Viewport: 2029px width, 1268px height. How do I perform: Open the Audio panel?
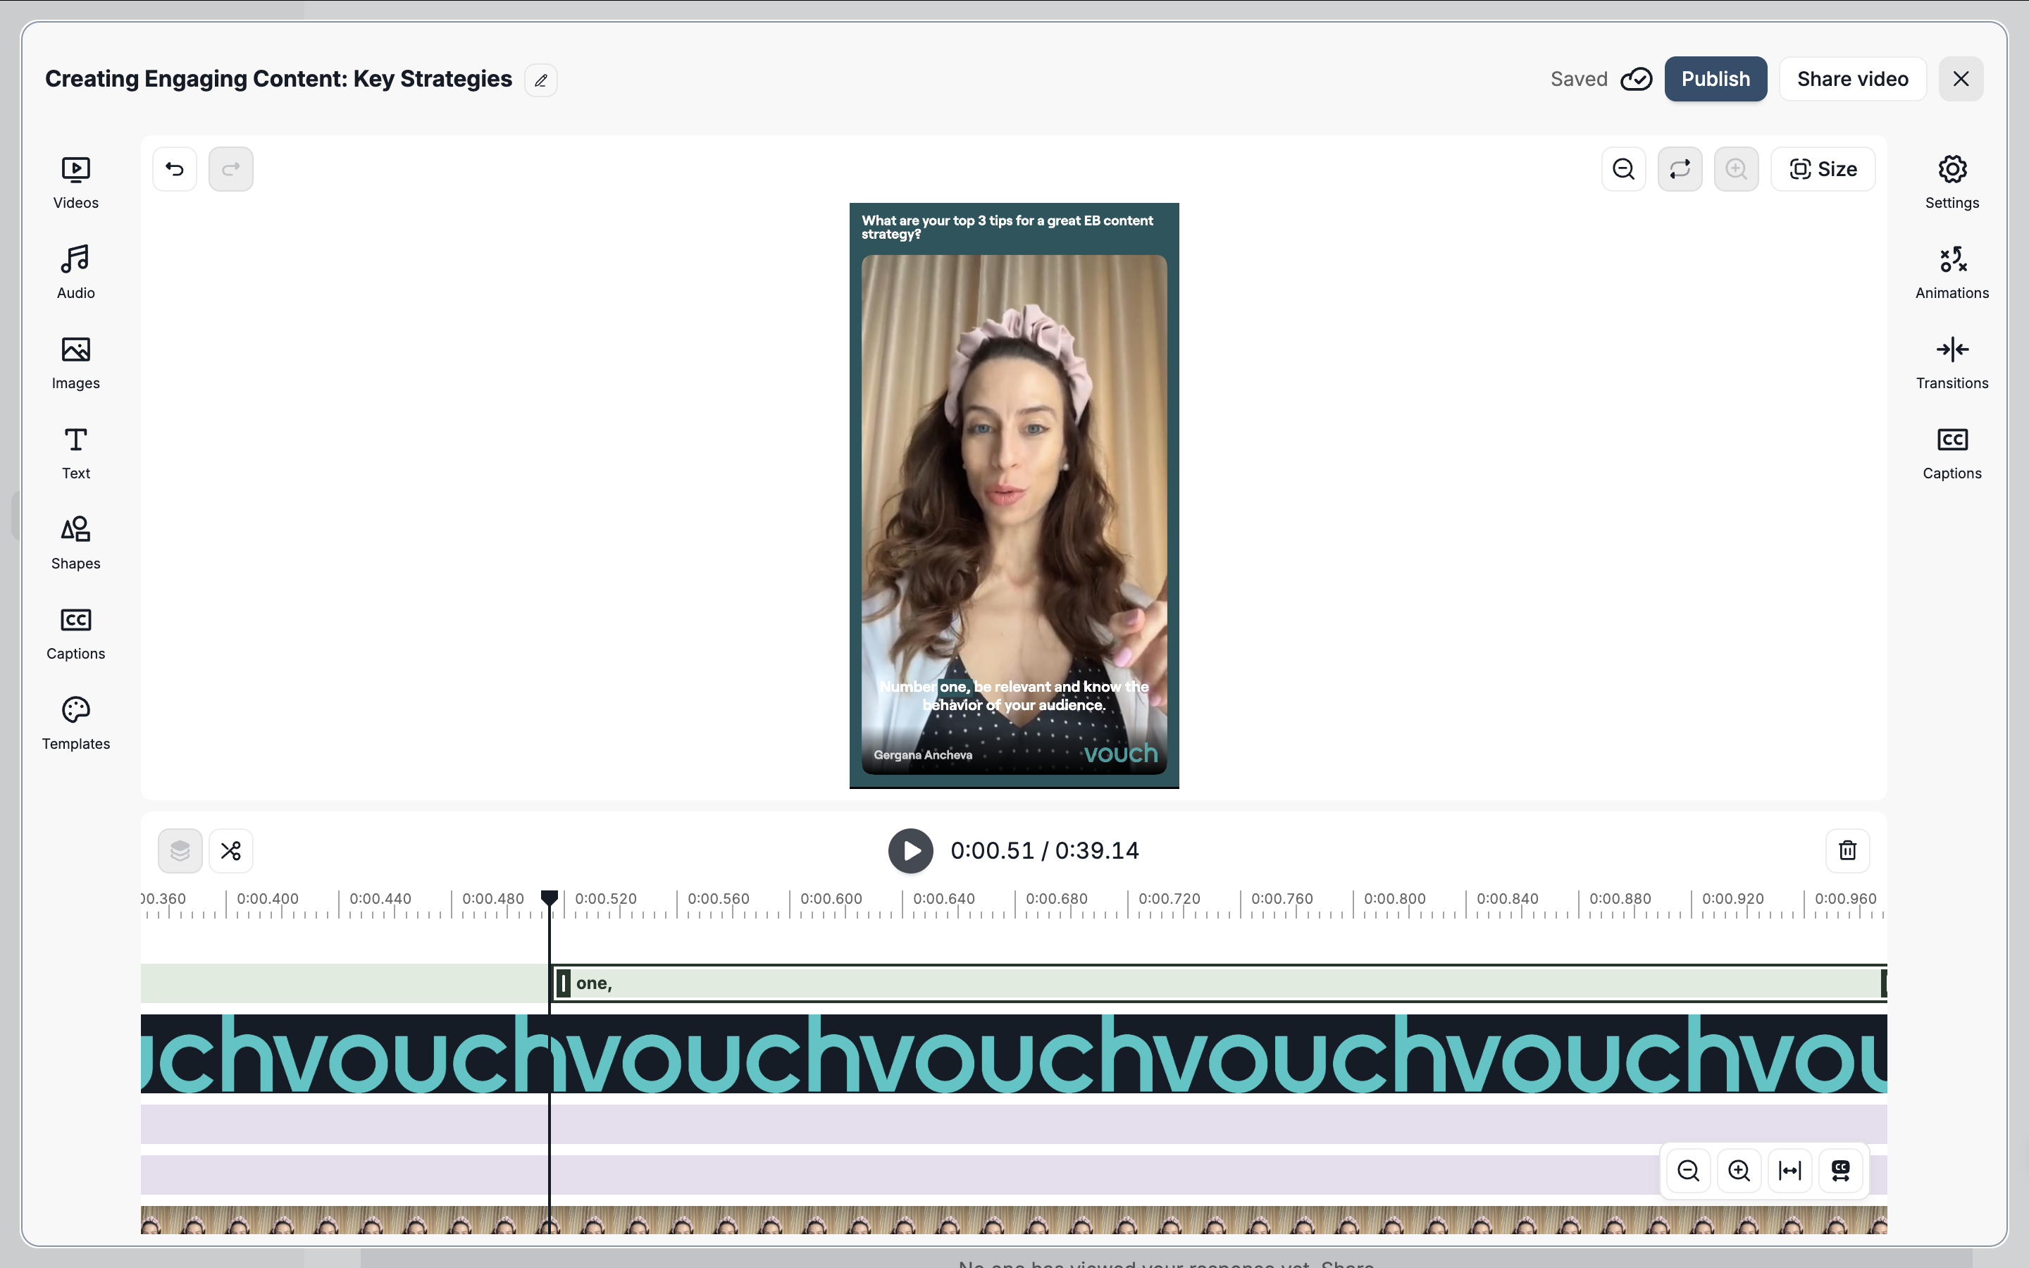(x=75, y=273)
